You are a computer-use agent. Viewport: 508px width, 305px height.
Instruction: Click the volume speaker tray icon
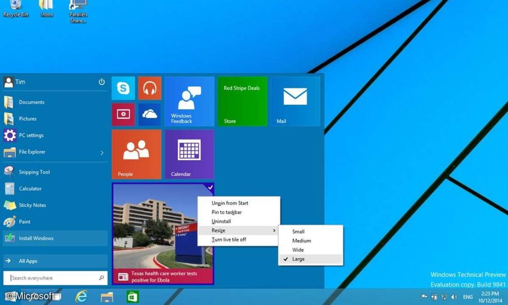455,297
